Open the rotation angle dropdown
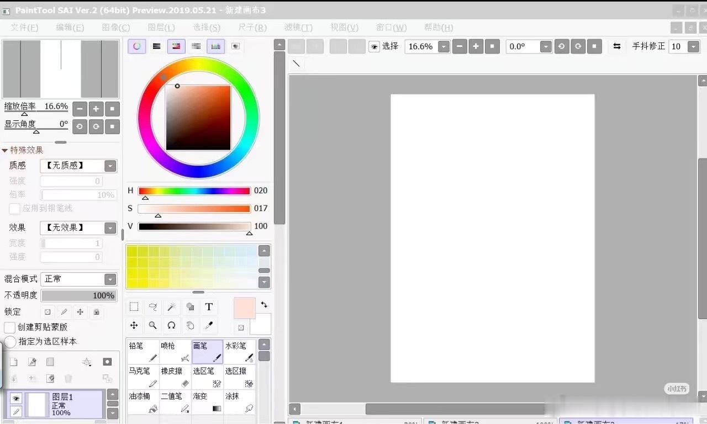Image resolution: width=707 pixels, height=424 pixels. pos(546,47)
